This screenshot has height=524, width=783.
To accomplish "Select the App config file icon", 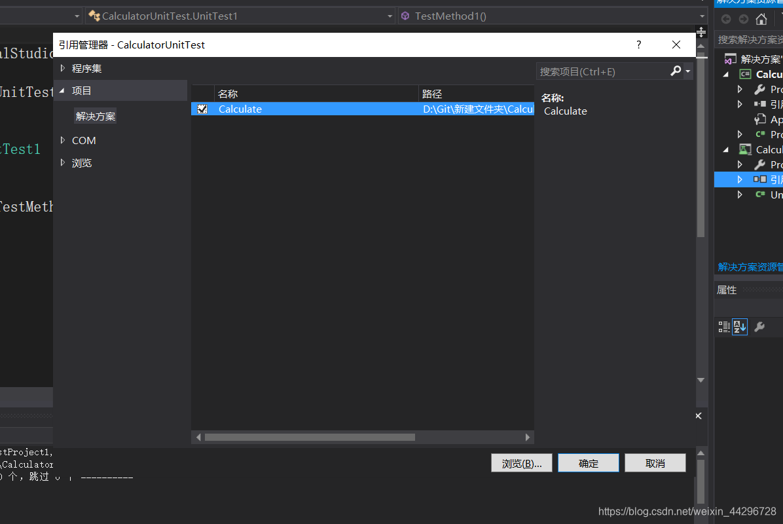I will 760,119.
